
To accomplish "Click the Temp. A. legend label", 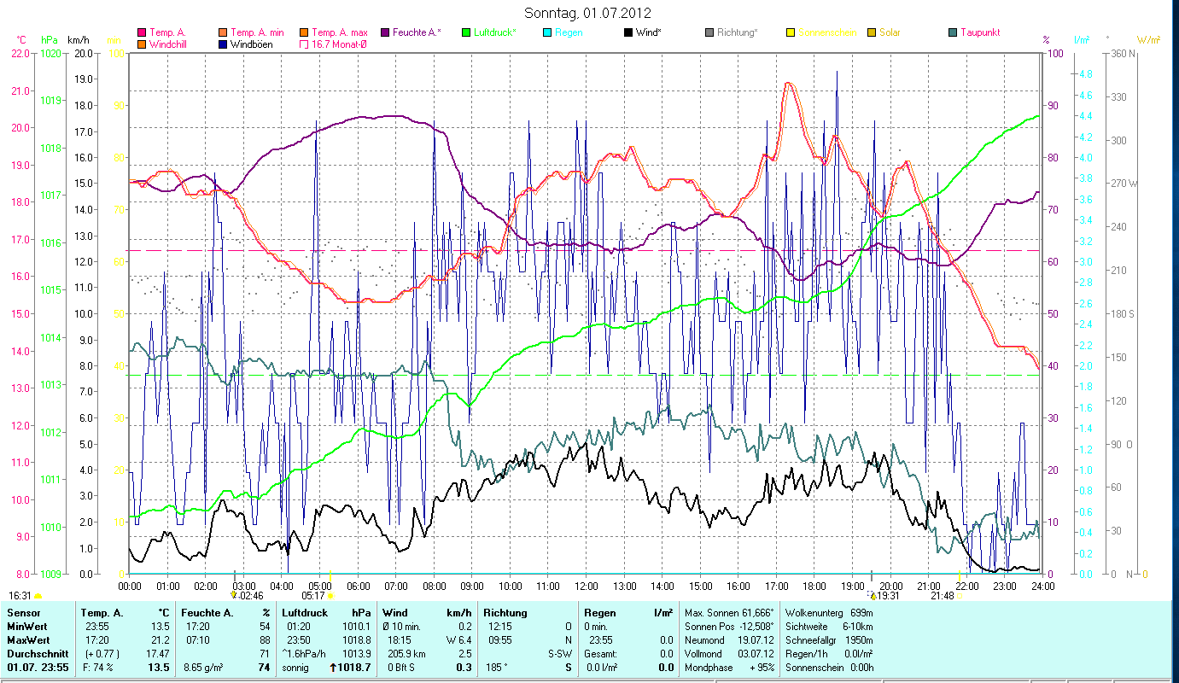I will coord(168,32).
